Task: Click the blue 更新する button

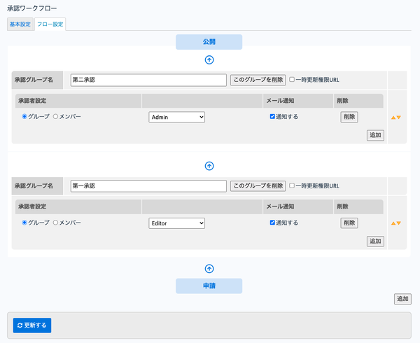Action: 32,325
